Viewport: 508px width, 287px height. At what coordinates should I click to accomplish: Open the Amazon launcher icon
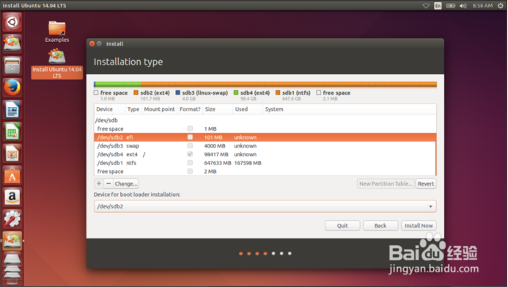tap(12, 197)
